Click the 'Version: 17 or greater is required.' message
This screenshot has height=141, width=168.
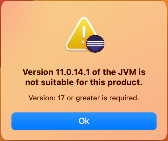click(x=84, y=98)
